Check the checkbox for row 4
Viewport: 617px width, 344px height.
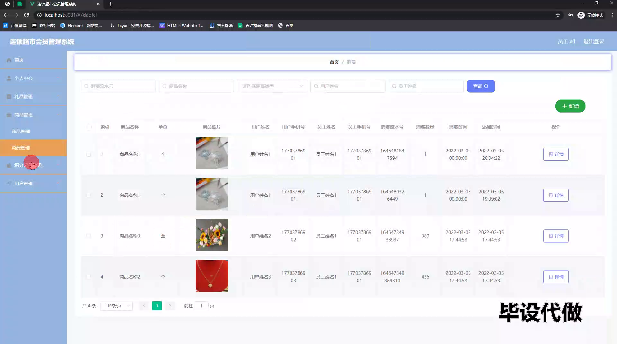pyautogui.click(x=88, y=277)
